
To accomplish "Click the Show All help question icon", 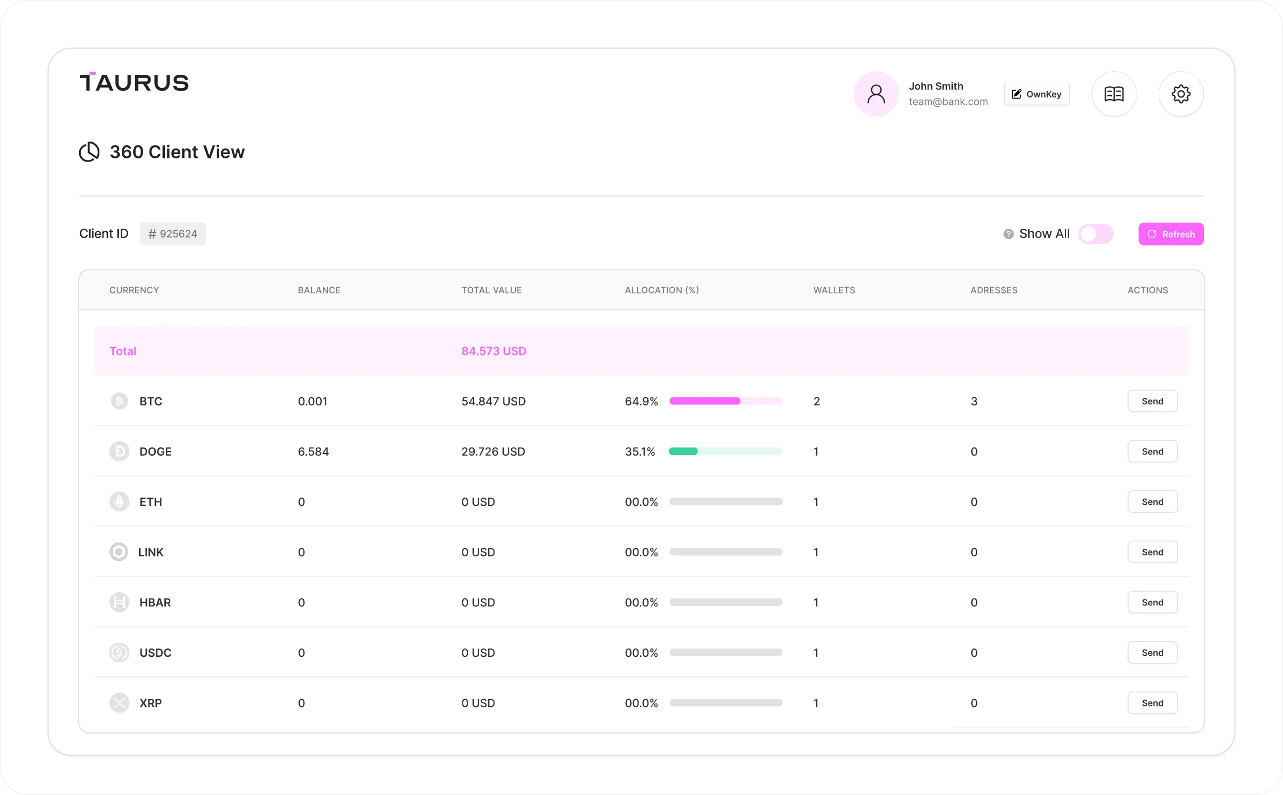I will click(1008, 234).
